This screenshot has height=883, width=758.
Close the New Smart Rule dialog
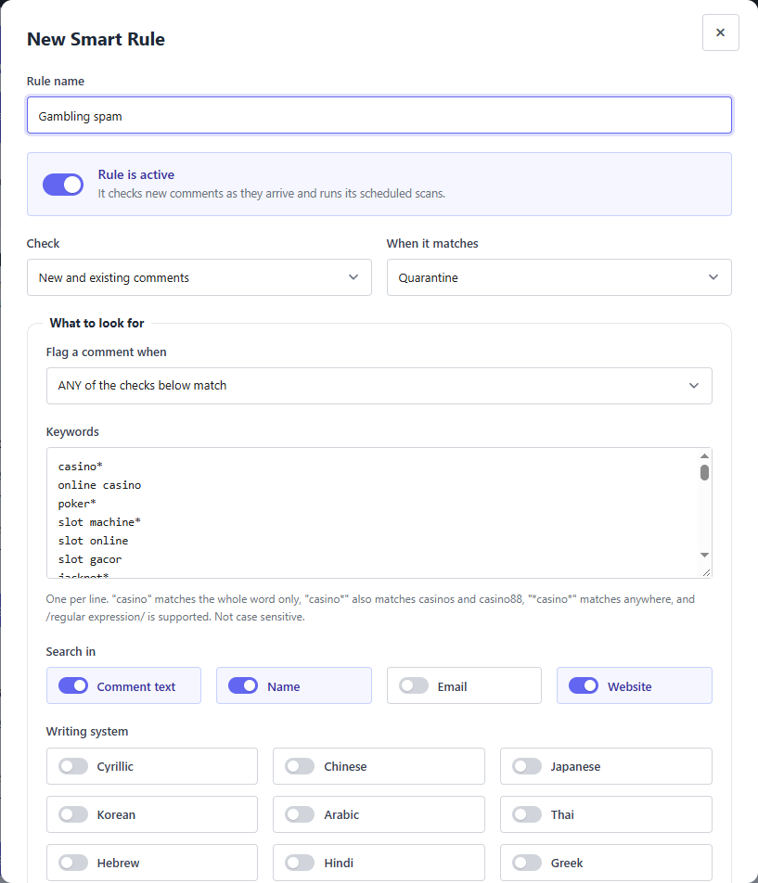720,32
